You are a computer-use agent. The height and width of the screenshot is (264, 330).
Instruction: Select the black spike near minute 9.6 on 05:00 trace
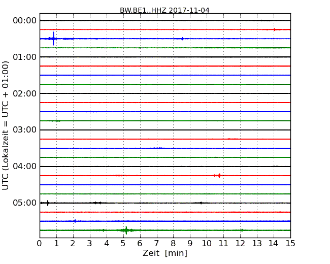click(201, 203)
